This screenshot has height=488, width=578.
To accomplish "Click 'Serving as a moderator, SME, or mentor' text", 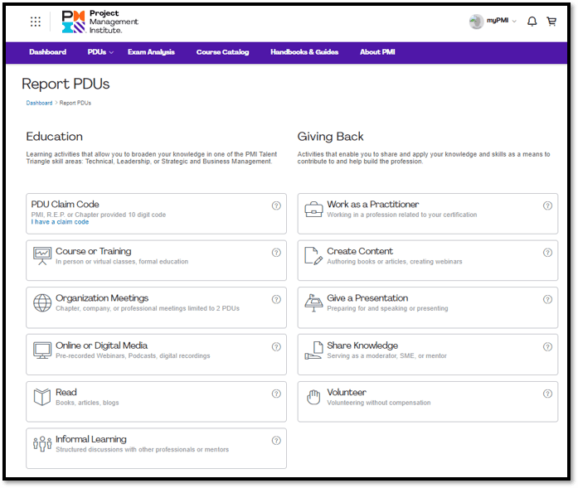I will point(386,355).
